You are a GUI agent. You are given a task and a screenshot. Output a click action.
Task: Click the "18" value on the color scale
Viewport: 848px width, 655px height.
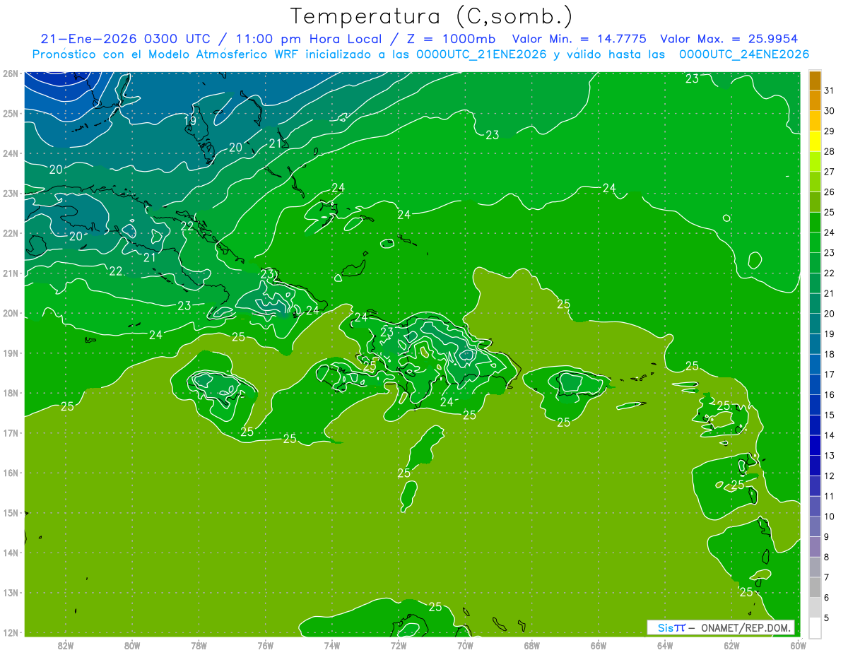click(x=829, y=354)
